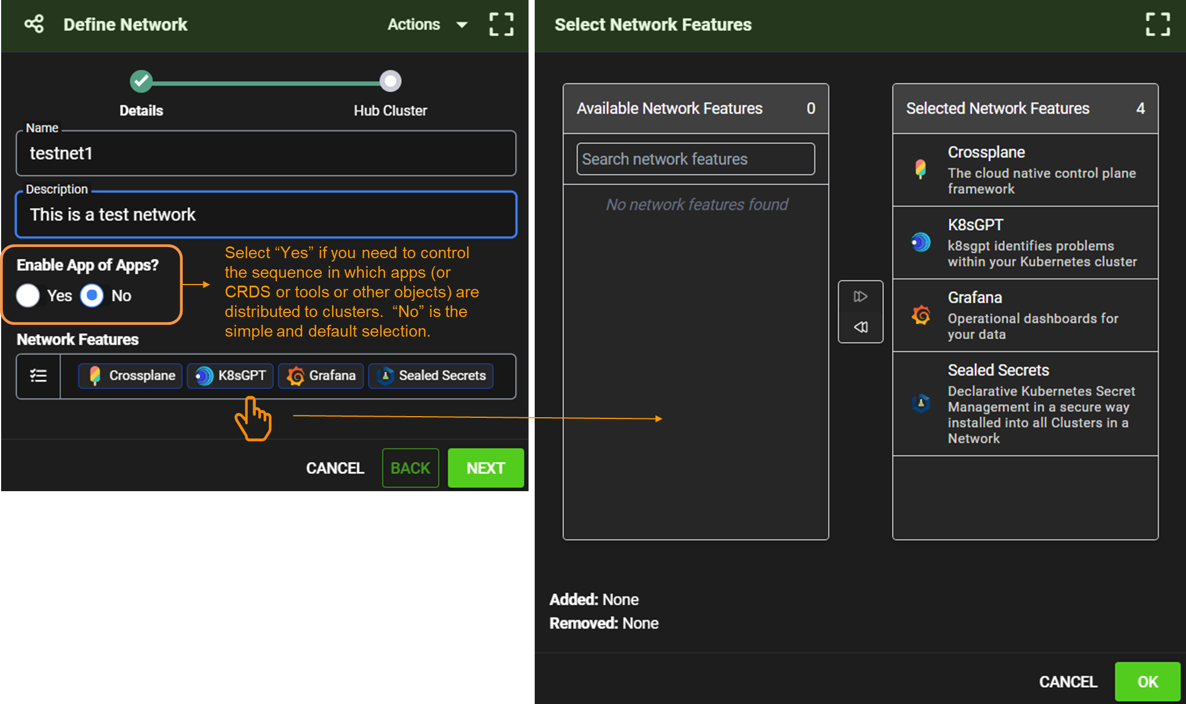Click the K8sGPT swirl icon in selected list

point(920,243)
